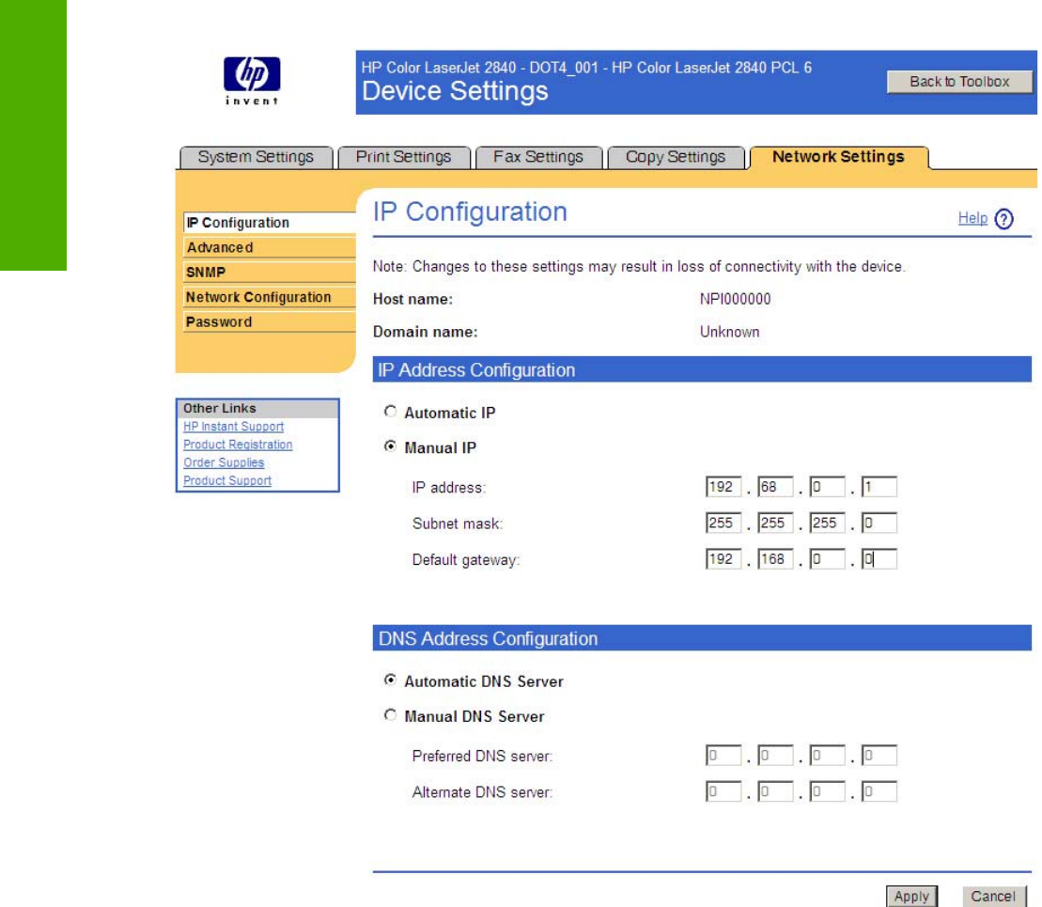Open the HP Instant Support link

click(233, 427)
